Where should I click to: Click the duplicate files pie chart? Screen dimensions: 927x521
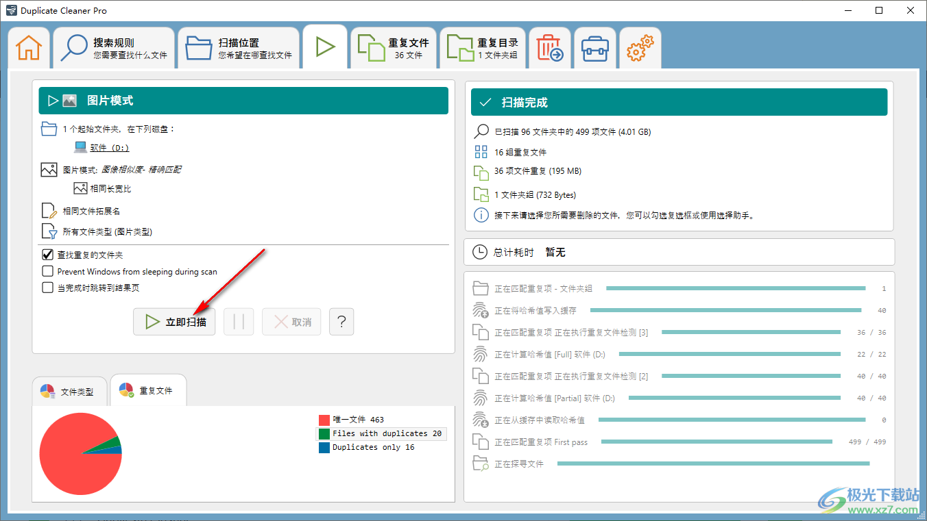tap(80, 453)
